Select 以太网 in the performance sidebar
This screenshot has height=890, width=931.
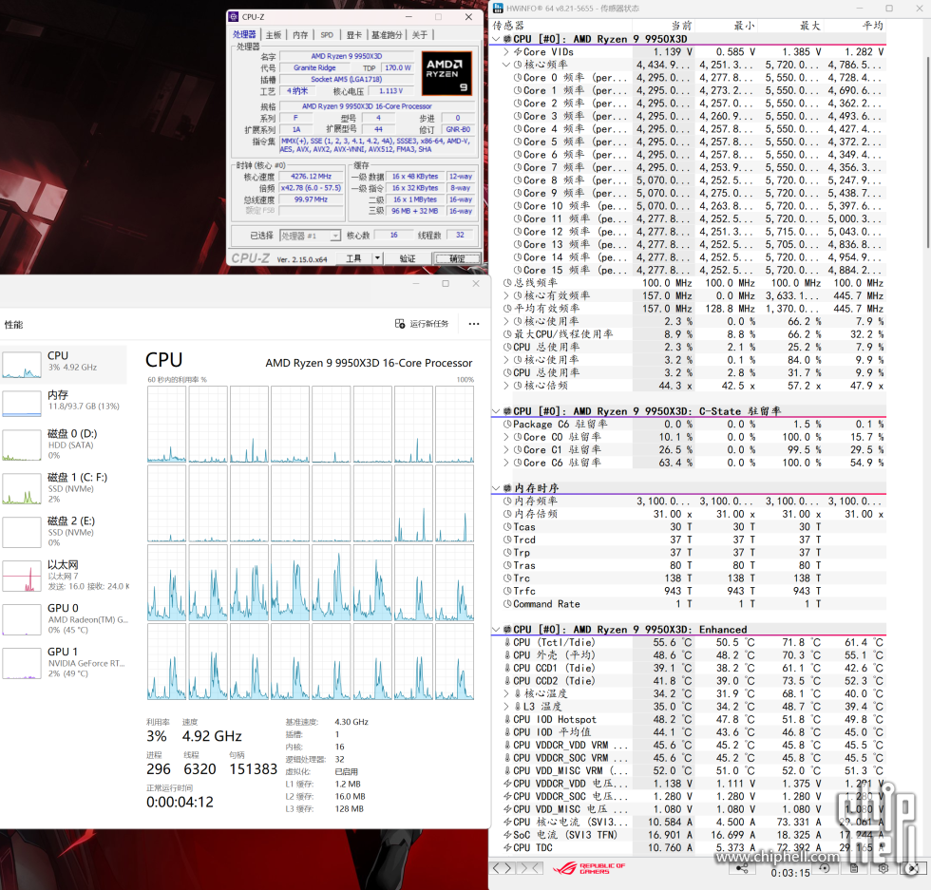click(x=64, y=575)
